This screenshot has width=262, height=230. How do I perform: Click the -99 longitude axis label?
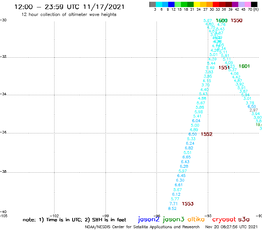click(x=106, y=216)
